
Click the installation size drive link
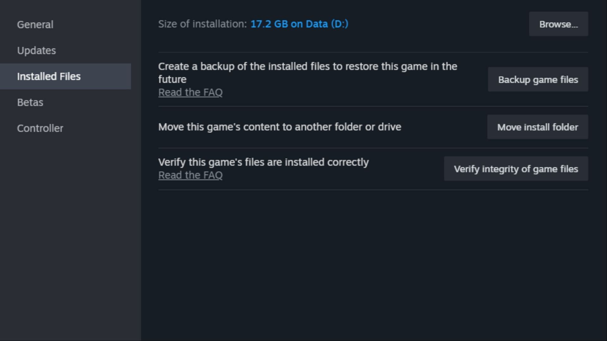click(299, 24)
